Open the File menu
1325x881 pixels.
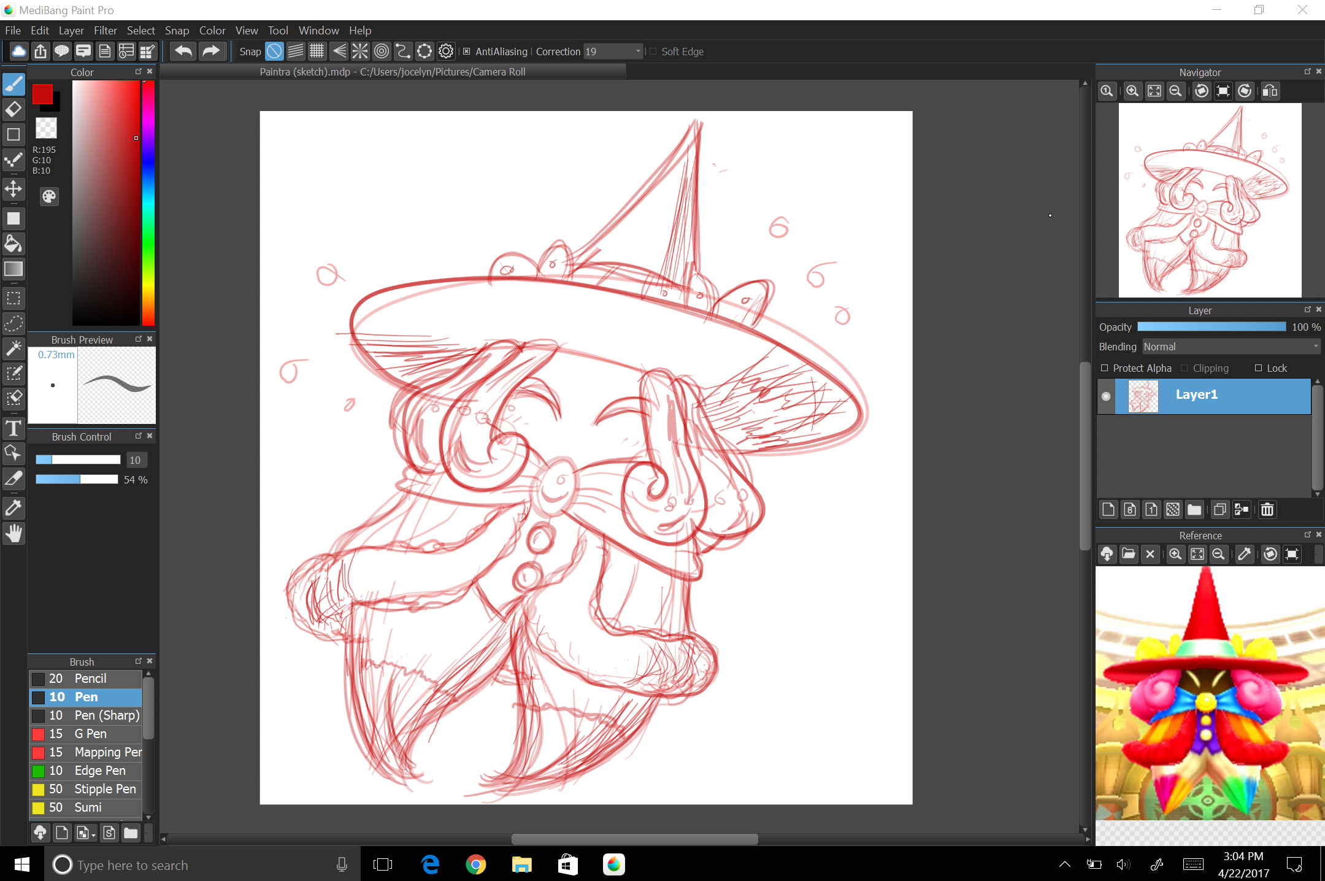(x=13, y=30)
